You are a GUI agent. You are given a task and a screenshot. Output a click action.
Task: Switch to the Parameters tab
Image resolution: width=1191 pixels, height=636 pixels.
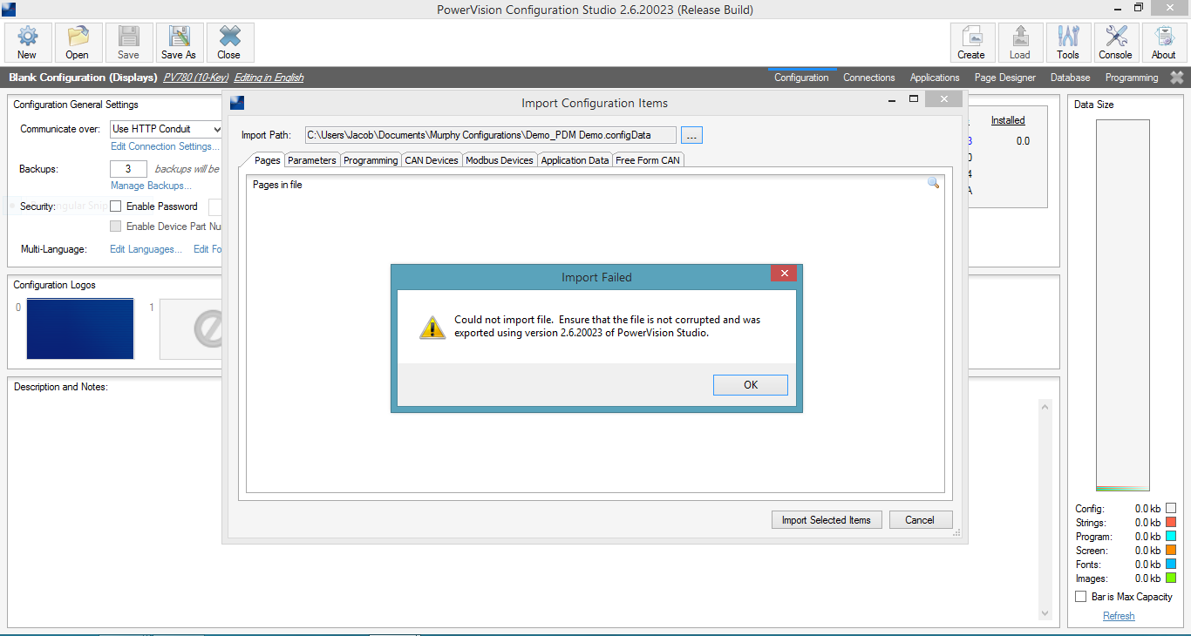click(x=312, y=160)
